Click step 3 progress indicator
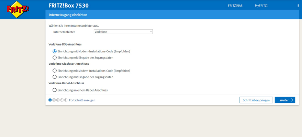 58,100
